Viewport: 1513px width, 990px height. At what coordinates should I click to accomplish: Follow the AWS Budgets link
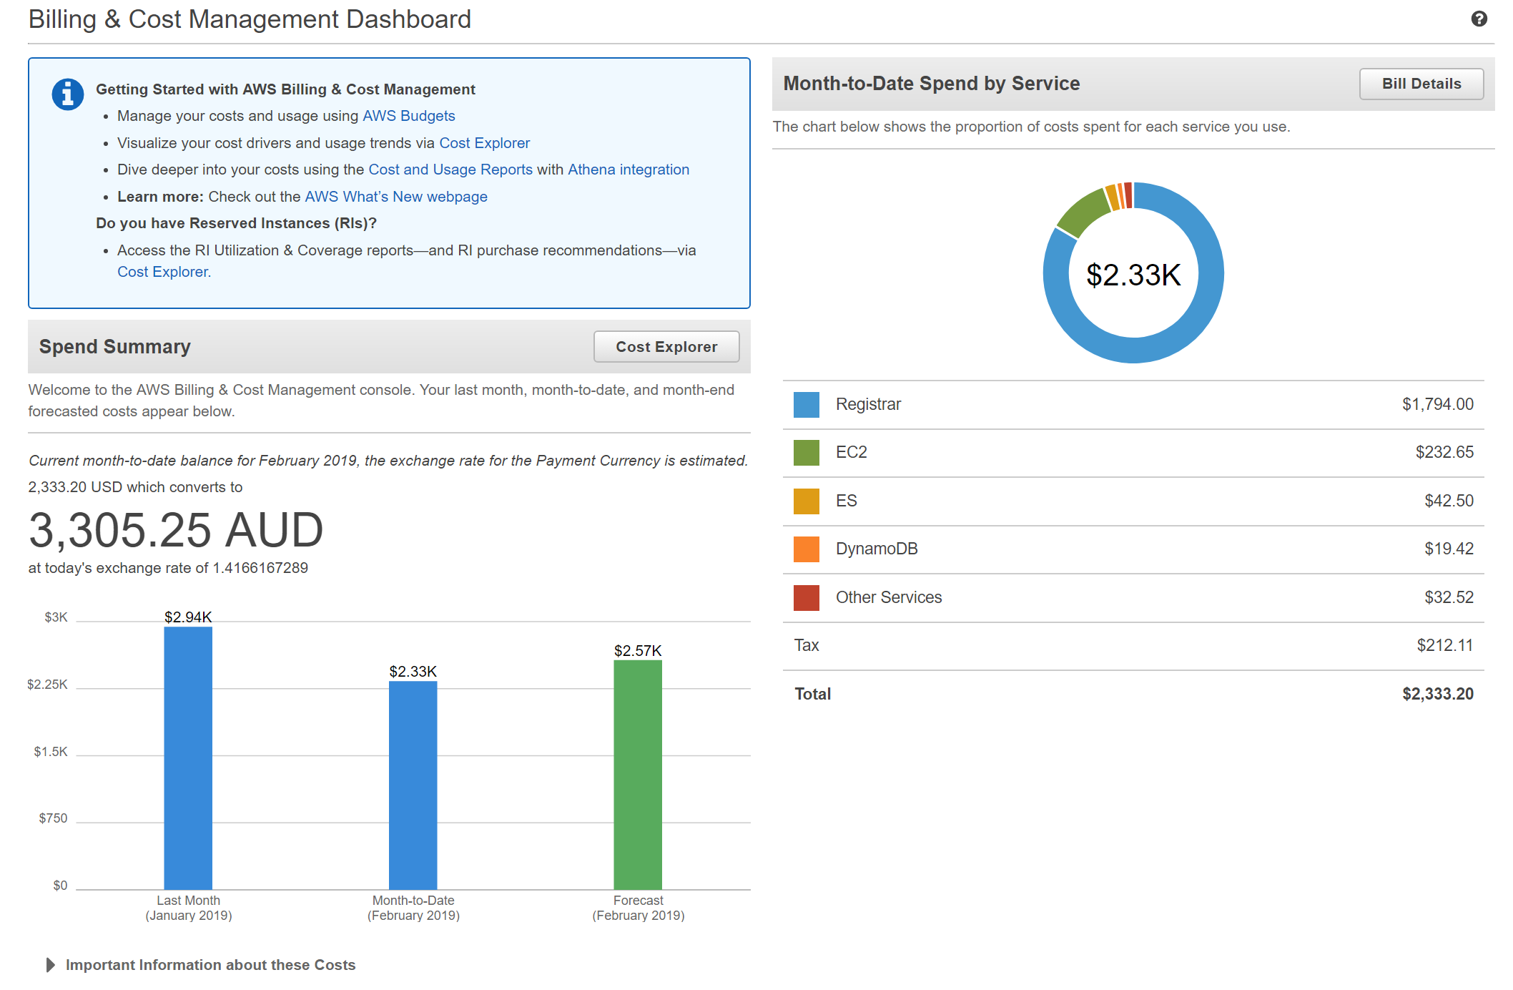click(408, 116)
